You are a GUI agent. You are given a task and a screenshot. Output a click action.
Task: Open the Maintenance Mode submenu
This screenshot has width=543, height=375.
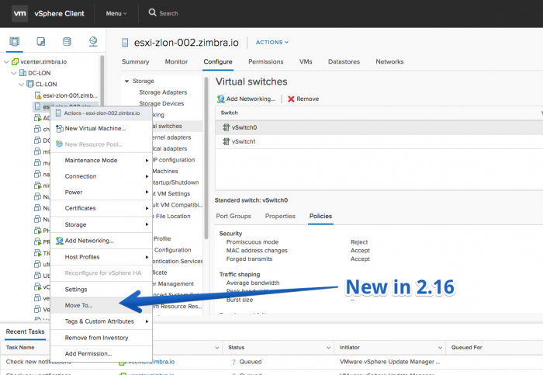pos(101,161)
